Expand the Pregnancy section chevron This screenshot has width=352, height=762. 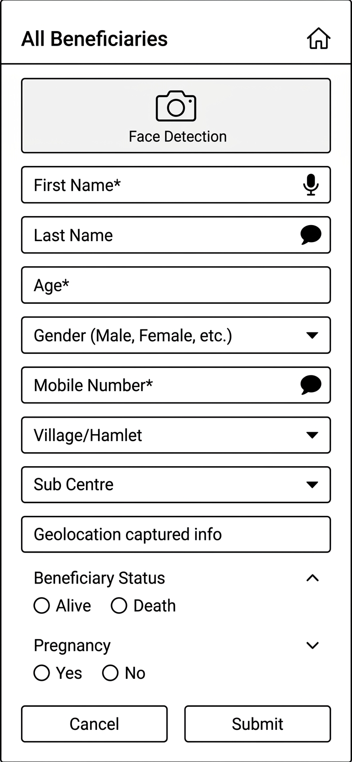312,645
